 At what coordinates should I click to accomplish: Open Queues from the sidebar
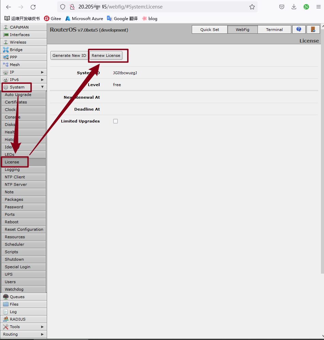coord(17,297)
